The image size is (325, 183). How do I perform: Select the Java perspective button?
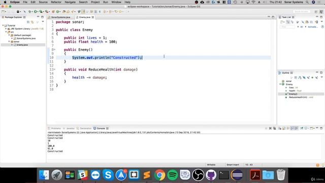click(321, 12)
